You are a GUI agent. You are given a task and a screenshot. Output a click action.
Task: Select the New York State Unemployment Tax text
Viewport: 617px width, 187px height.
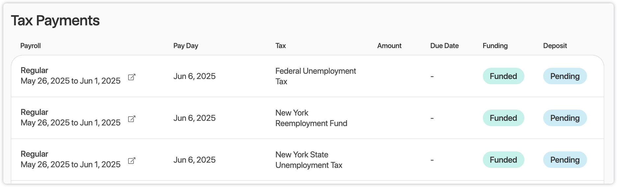point(309,160)
